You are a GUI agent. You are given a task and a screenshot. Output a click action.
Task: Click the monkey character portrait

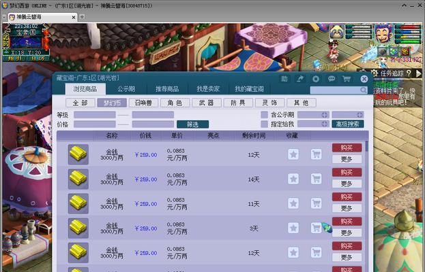click(383, 33)
